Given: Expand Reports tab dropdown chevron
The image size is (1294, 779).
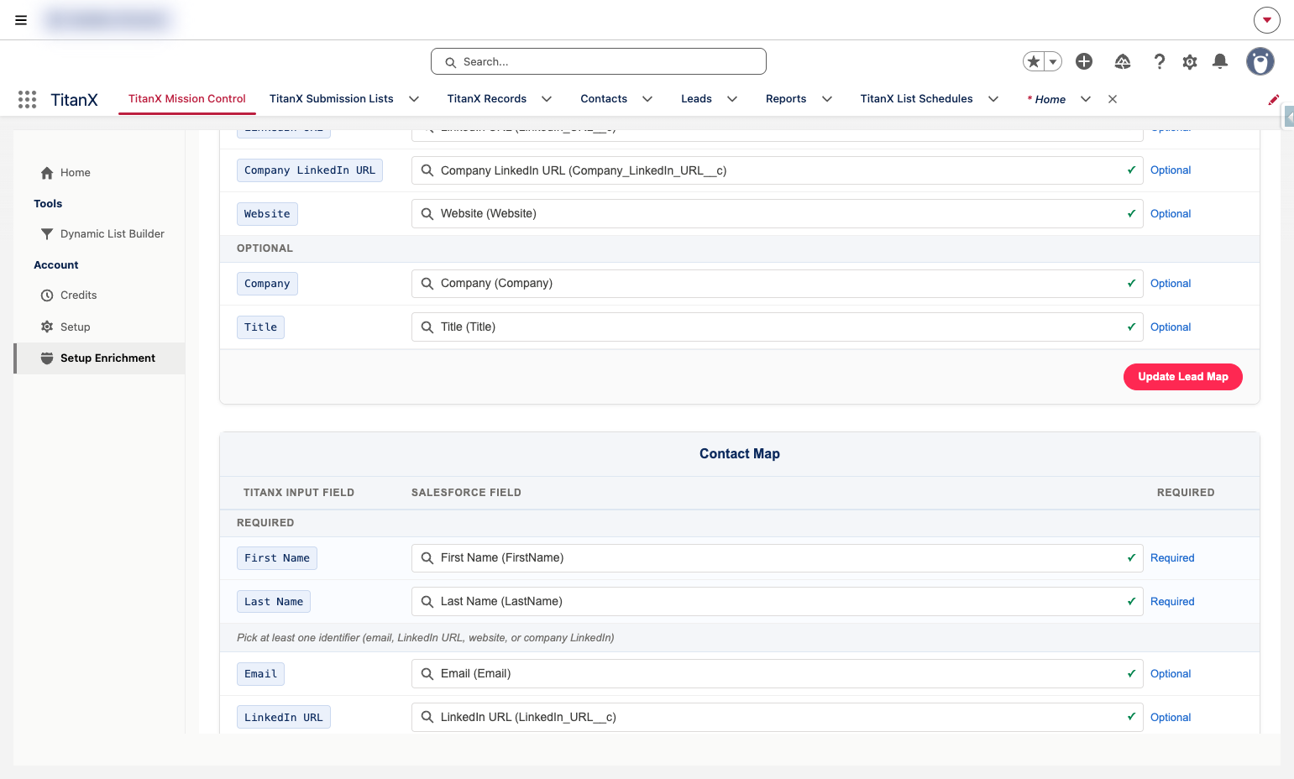Looking at the screenshot, I should coord(827,99).
